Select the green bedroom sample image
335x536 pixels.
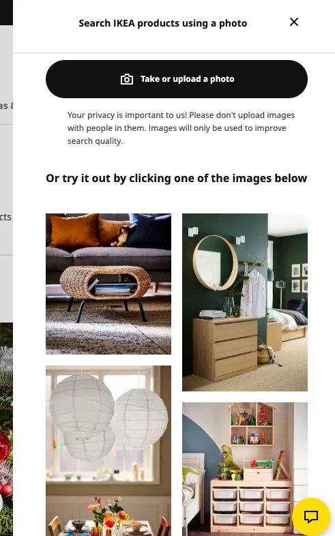[x=245, y=302]
